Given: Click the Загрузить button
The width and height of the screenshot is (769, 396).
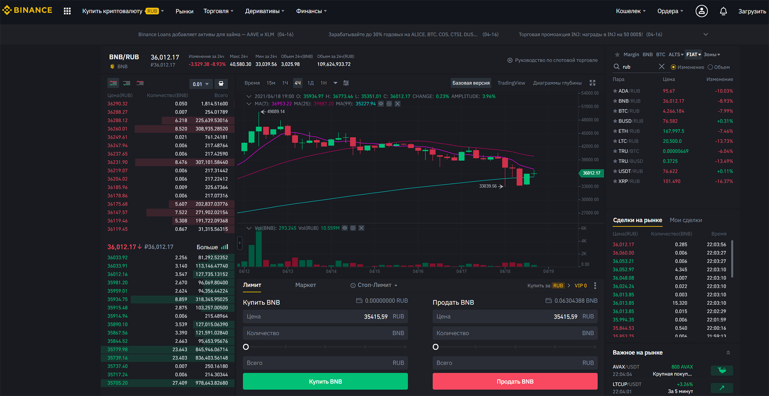Looking at the screenshot, I should click(752, 11).
